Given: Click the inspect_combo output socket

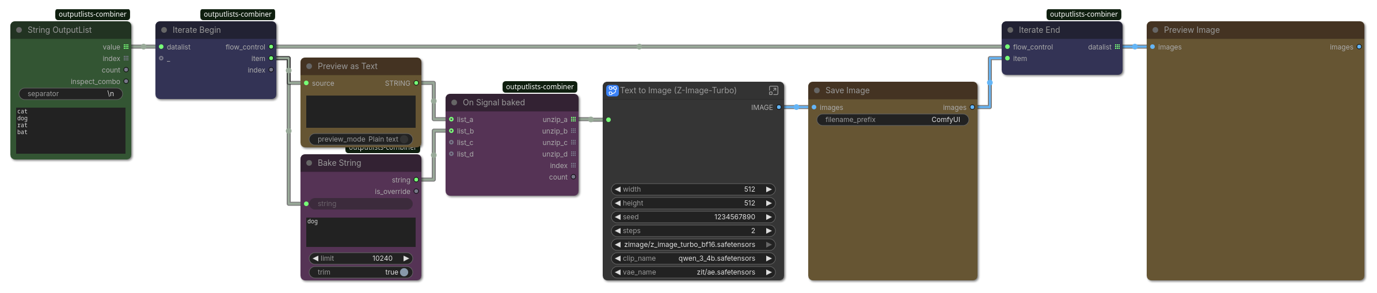Looking at the screenshot, I should (126, 81).
